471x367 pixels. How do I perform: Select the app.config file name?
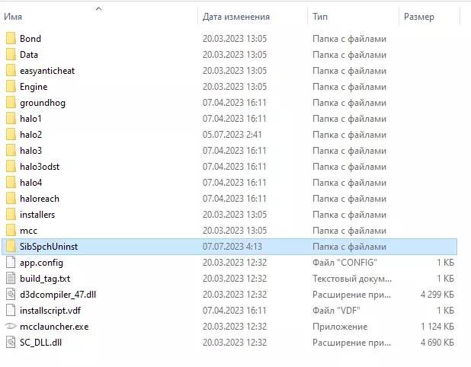tap(41, 263)
